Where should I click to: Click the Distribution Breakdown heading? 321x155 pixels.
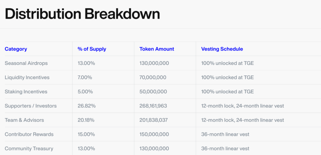pyautogui.click(x=82, y=14)
